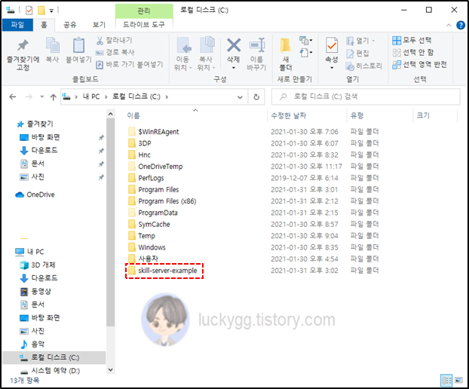This screenshot has width=469, height=389.
Task: Open 이동 위치 move-to menu
Action: (x=182, y=54)
